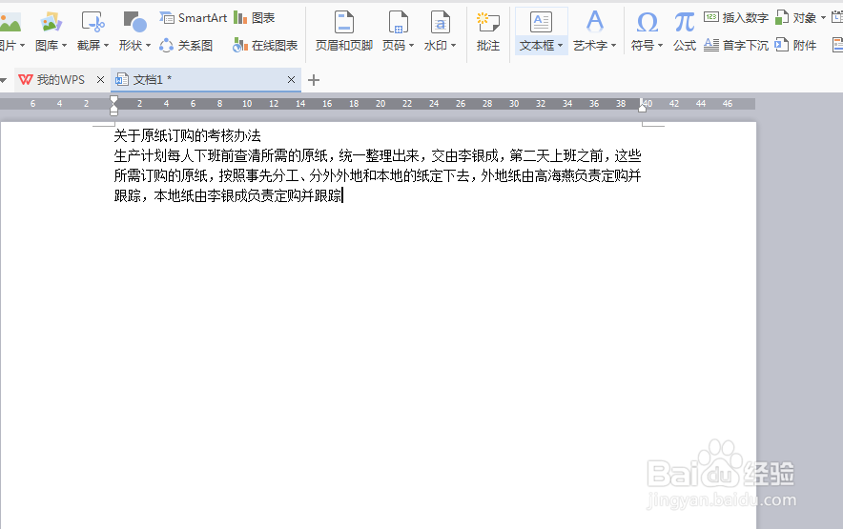Insert a SmartArt graphic
This screenshot has width=843, height=529.
[x=194, y=18]
